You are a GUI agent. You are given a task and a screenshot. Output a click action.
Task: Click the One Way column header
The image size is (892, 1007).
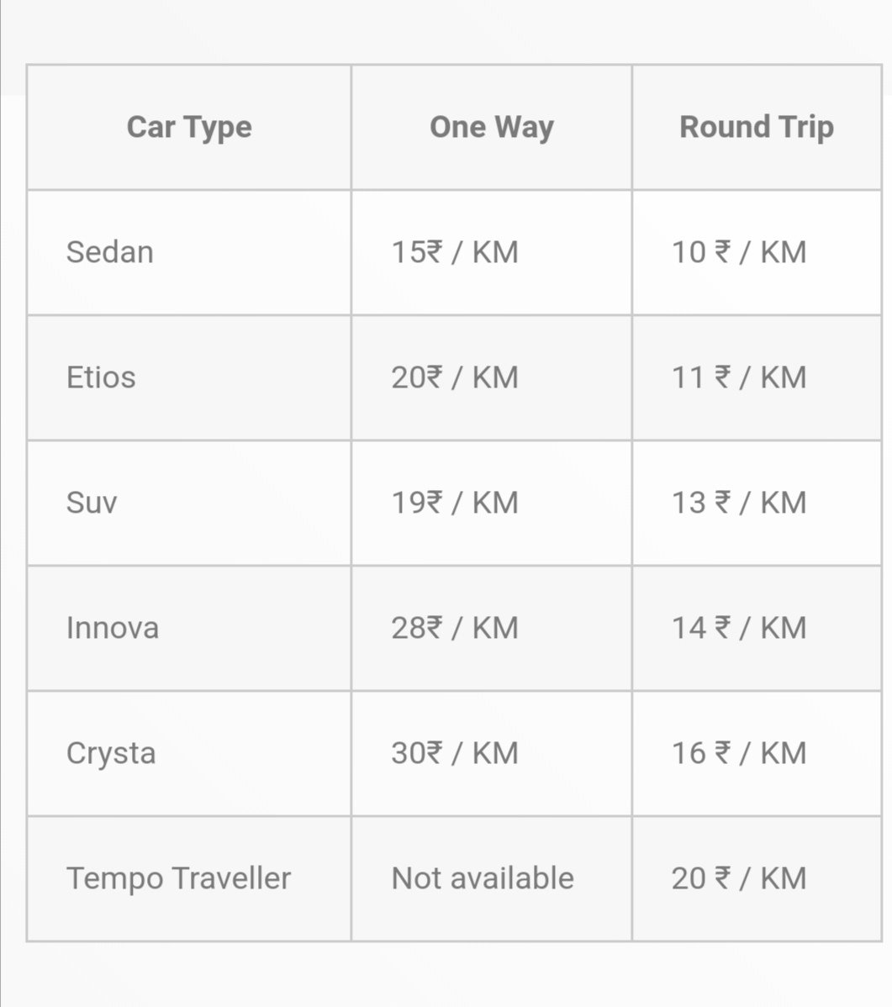[491, 127]
